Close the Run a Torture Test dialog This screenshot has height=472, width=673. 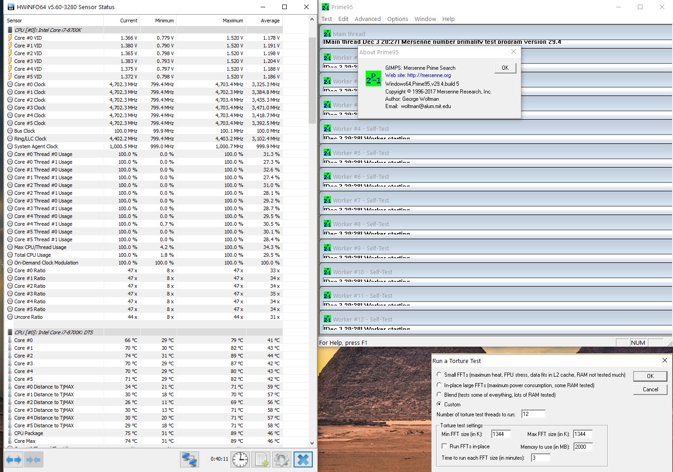tap(665, 360)
